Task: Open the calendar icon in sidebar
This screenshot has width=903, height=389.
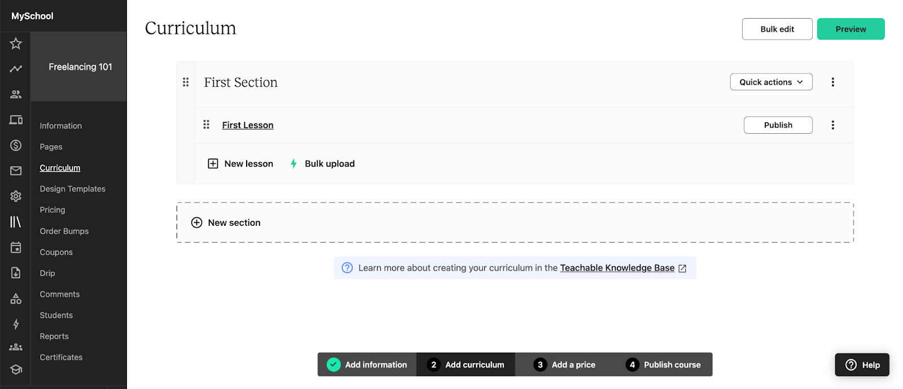Action: pyautogui.click(x=16, y=247)
